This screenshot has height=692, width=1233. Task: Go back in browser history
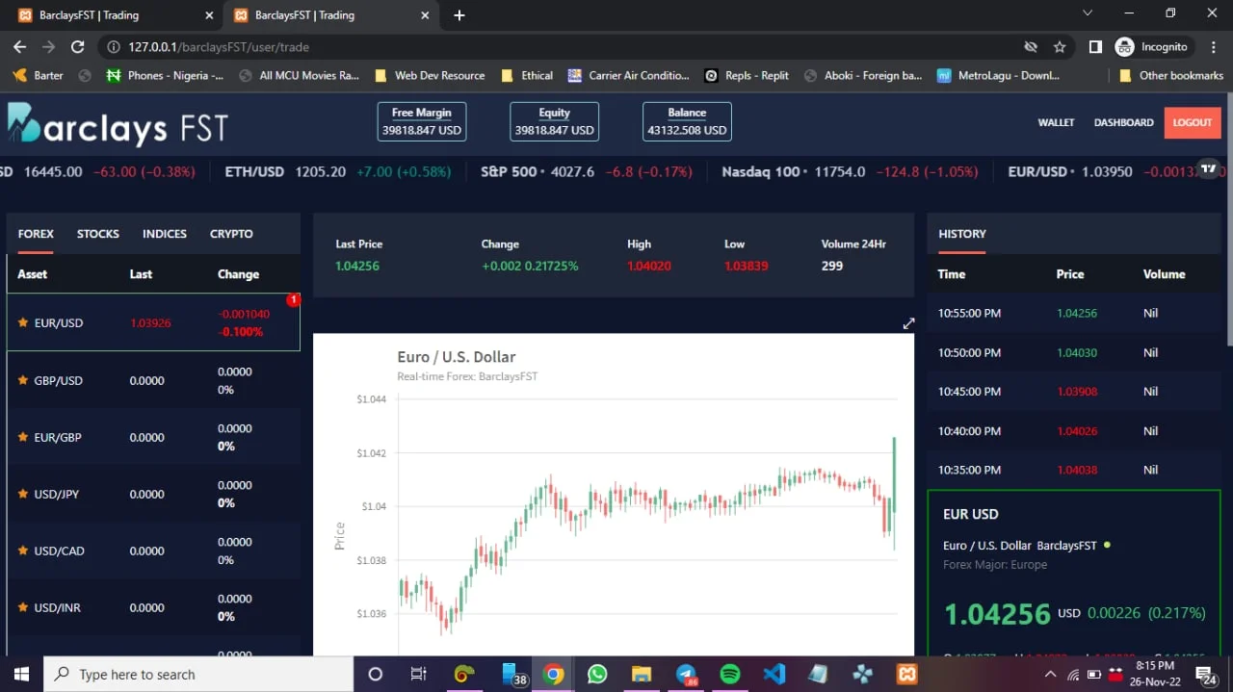[x=19, y=46]
